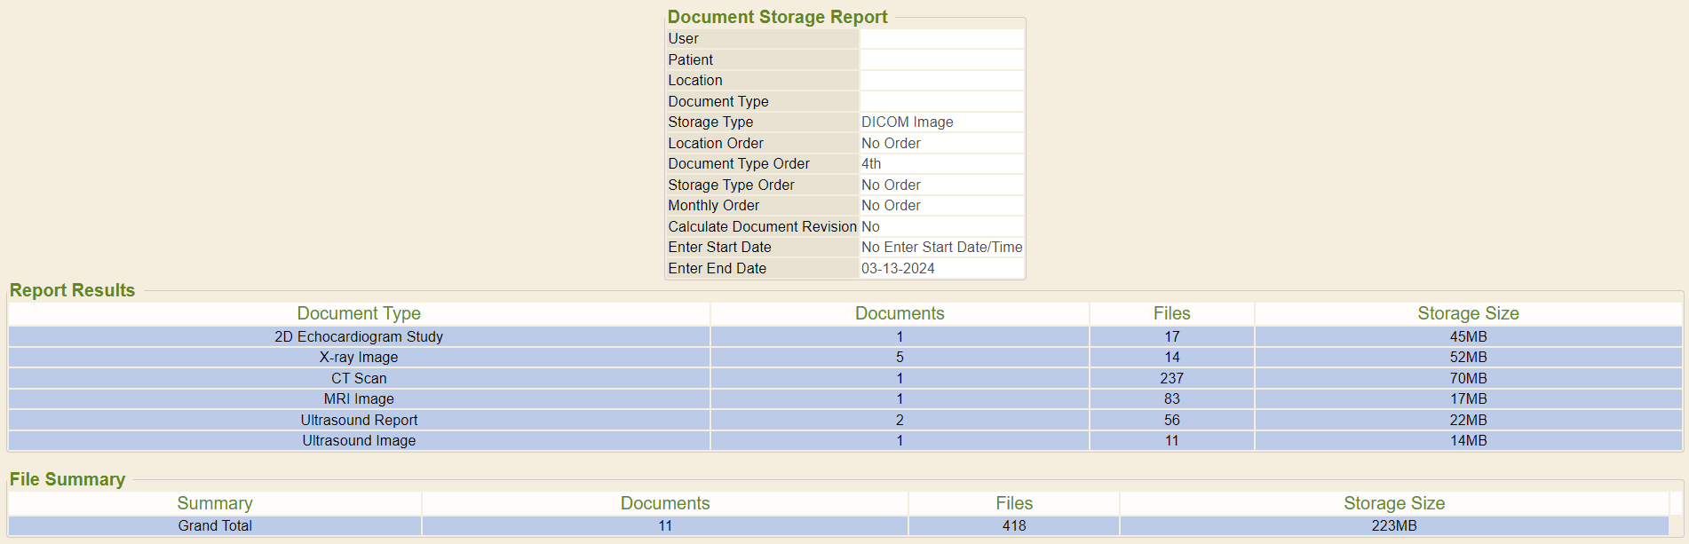The image size is (1689, 544).
Task: Click the Ultrasound Report row name
Action: (359, 420)
